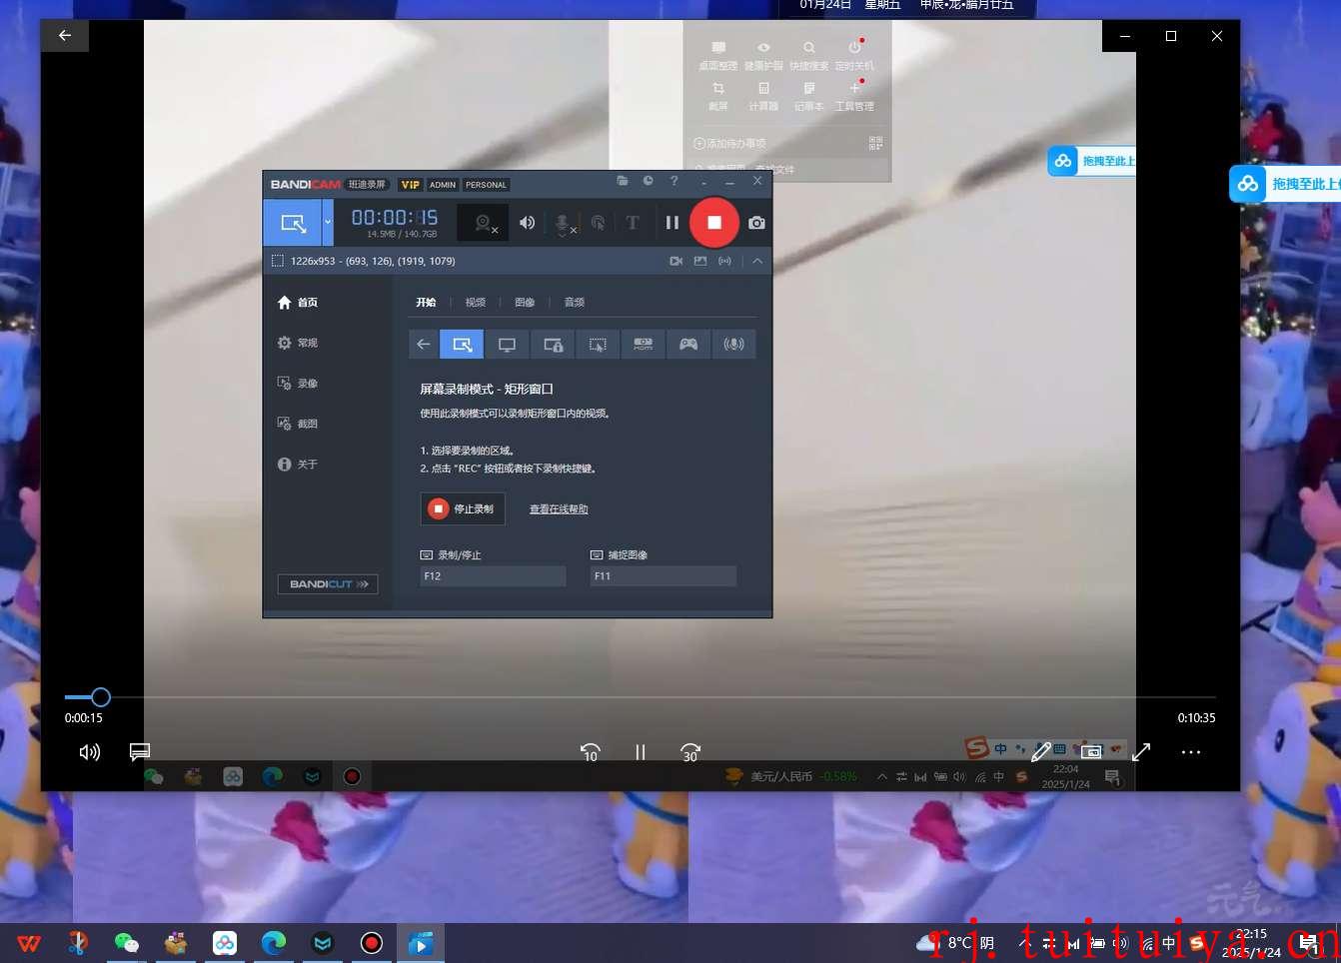The image size is (1341, 963).
Task: Open the 录像 video settings section
Action: (298, 384)
